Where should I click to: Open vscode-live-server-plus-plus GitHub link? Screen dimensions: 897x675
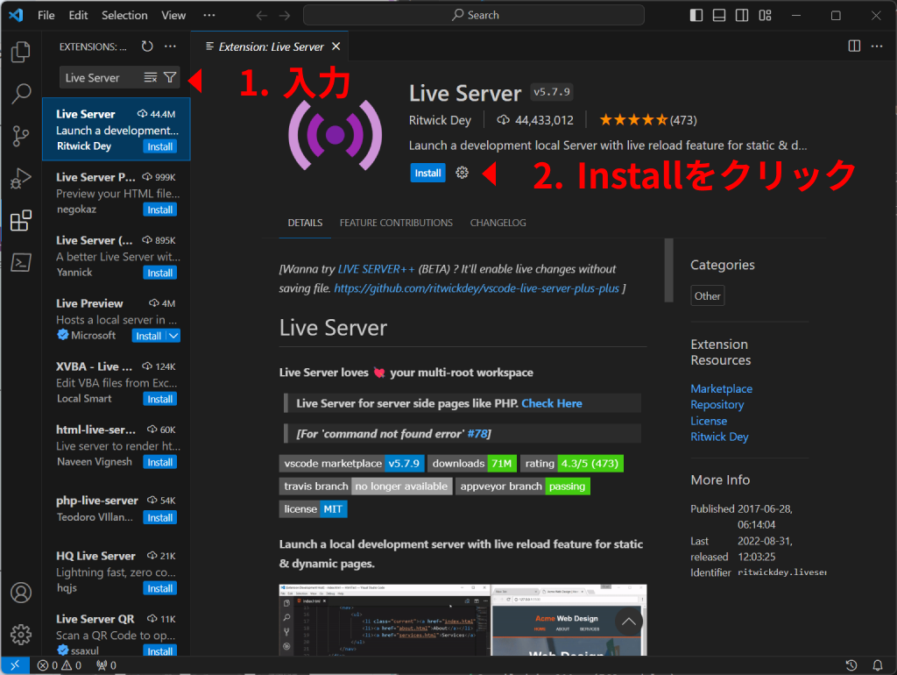click(477, 288)
